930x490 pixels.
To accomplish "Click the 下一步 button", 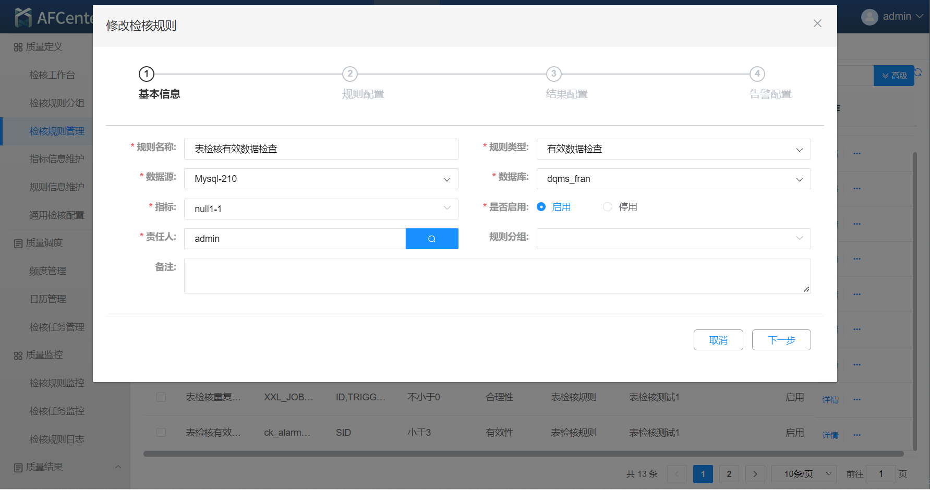I will [x=781, y=340].
